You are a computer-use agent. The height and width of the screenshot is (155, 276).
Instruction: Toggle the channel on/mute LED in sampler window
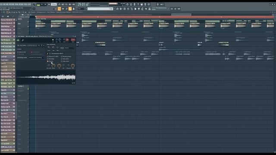pos(53,40)
